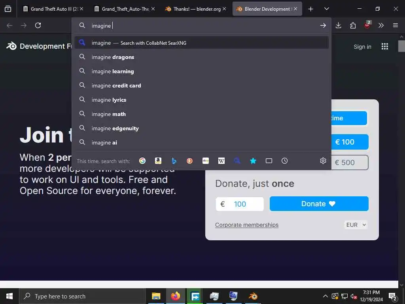The height and width of the screenshot is (304, 405).
Task: Go forward one page
Action: click(x=24, y=25)
